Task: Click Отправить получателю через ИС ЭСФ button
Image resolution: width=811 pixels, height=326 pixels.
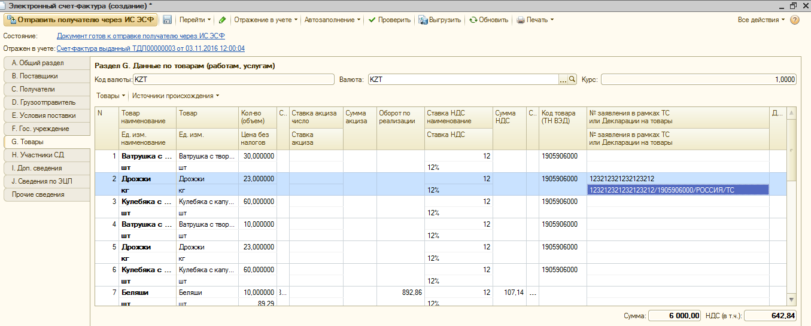Action: point(81,20)
